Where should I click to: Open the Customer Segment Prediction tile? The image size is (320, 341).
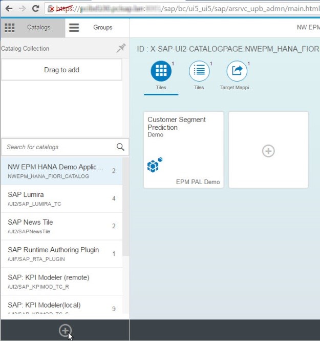183,150
